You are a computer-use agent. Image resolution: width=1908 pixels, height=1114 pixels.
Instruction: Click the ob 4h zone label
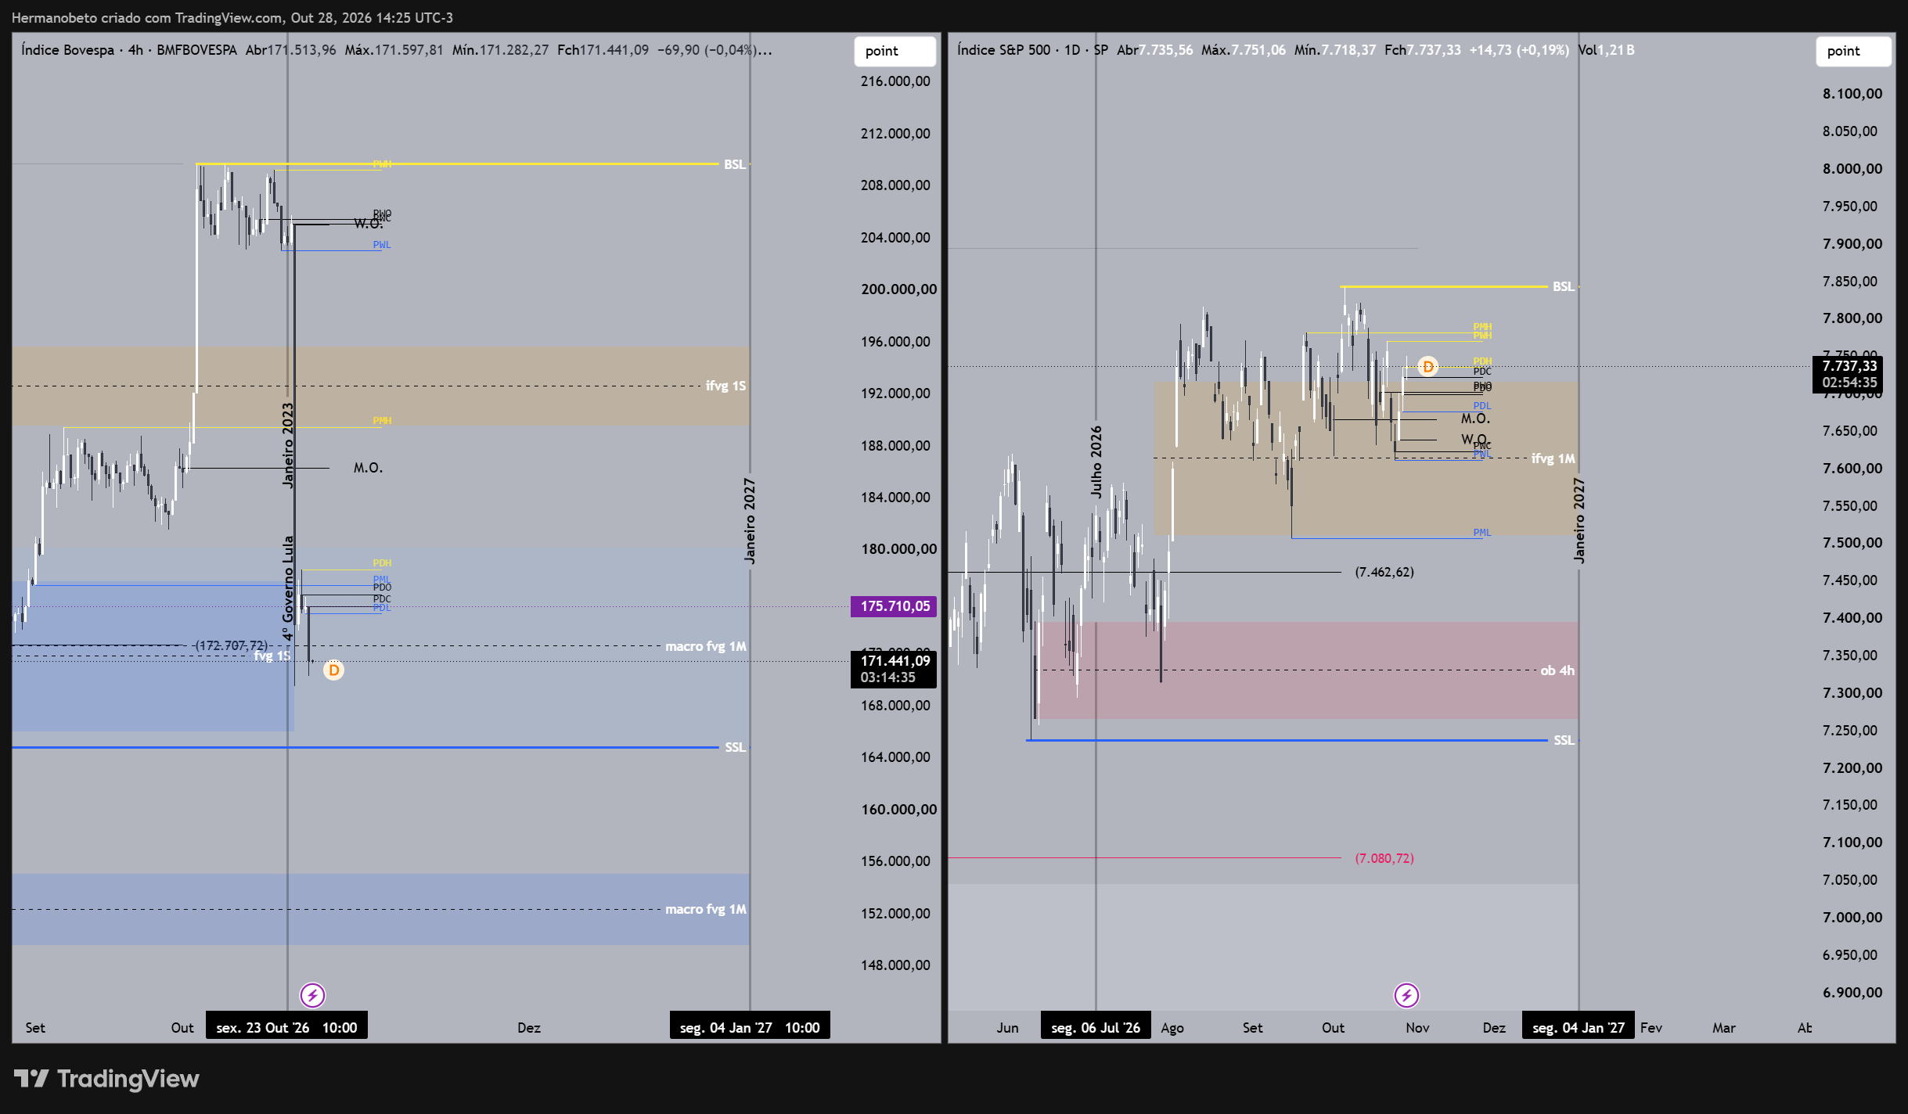(x=1557, y=670)
